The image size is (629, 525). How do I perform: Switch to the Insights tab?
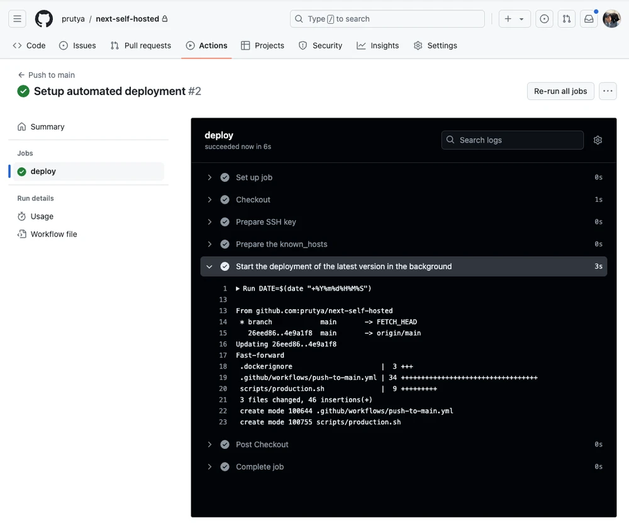click(x=378, y=45)
